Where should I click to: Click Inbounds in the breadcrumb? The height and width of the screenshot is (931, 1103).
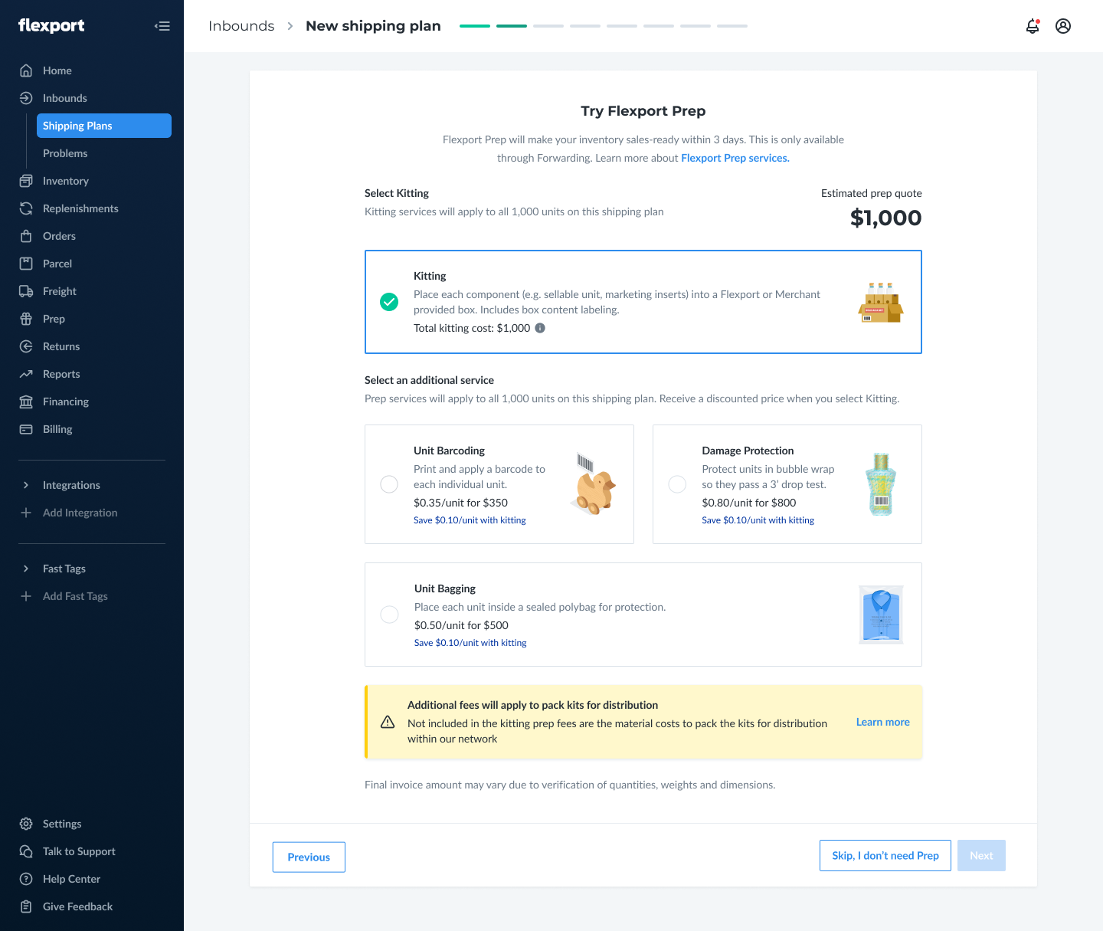coord(241,26)
